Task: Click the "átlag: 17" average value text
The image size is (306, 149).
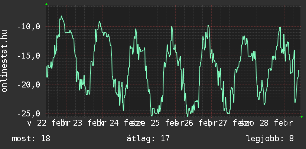Action: point(148,139)
